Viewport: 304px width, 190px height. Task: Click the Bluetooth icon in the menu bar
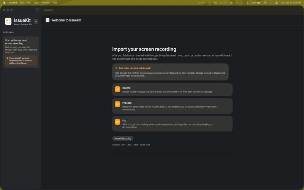click(248, 3)
